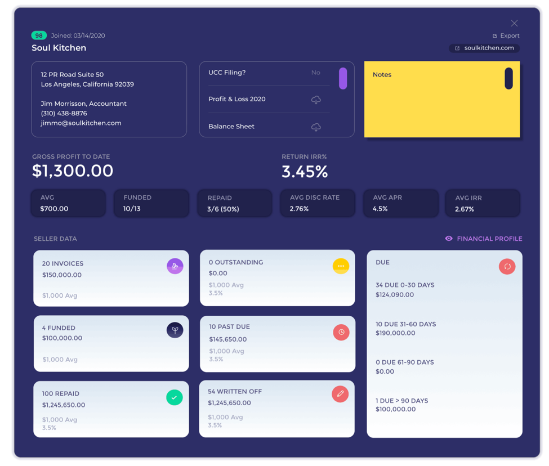549x466 pixels.
Task: Click the purple documents panel scrollbar
Action: [343, 78]
